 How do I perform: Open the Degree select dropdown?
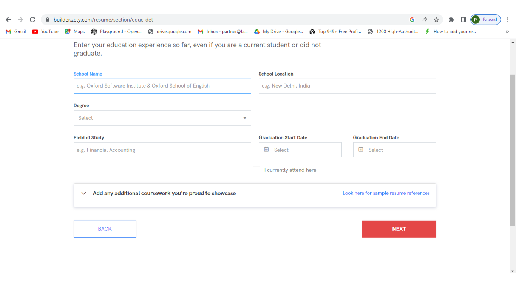pyautogui.click(x=162, y=118)
